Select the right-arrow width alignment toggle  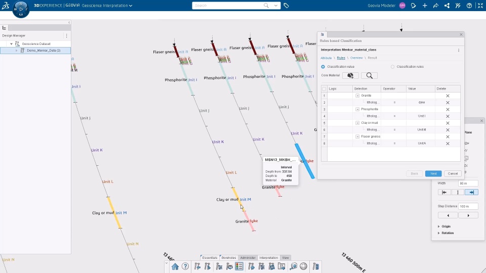471,192
